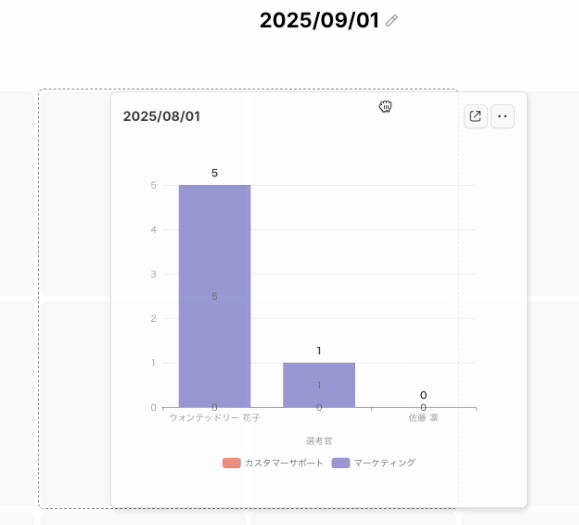This screenshot has width=579, height=525.
Task: Click the ウォンテッドリー 花子 axis label
Action: click(214, 418)
